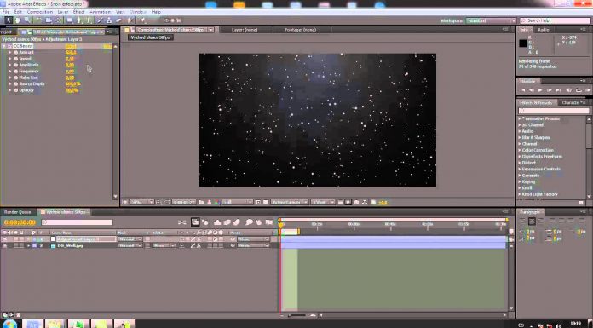The width and height of the screenshot is (593, 328).
Task: Toggle the Opacity property stopwatch
Action: (x=16, y=90)
